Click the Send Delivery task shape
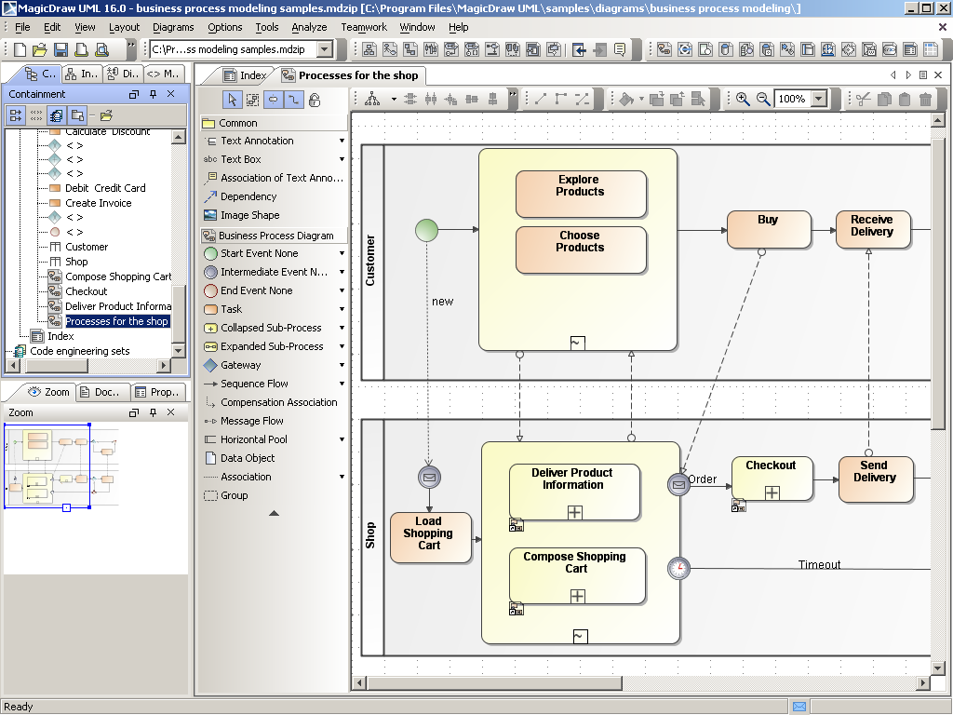This screenshot has height=715, width=953. tap(875, 479)
